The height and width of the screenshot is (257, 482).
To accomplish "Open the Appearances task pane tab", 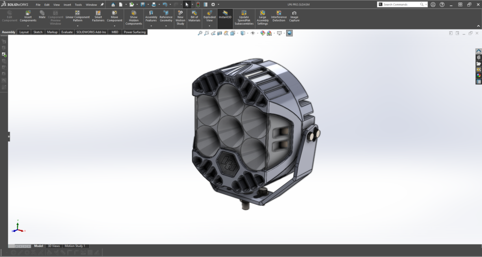I will click(478, 76).
